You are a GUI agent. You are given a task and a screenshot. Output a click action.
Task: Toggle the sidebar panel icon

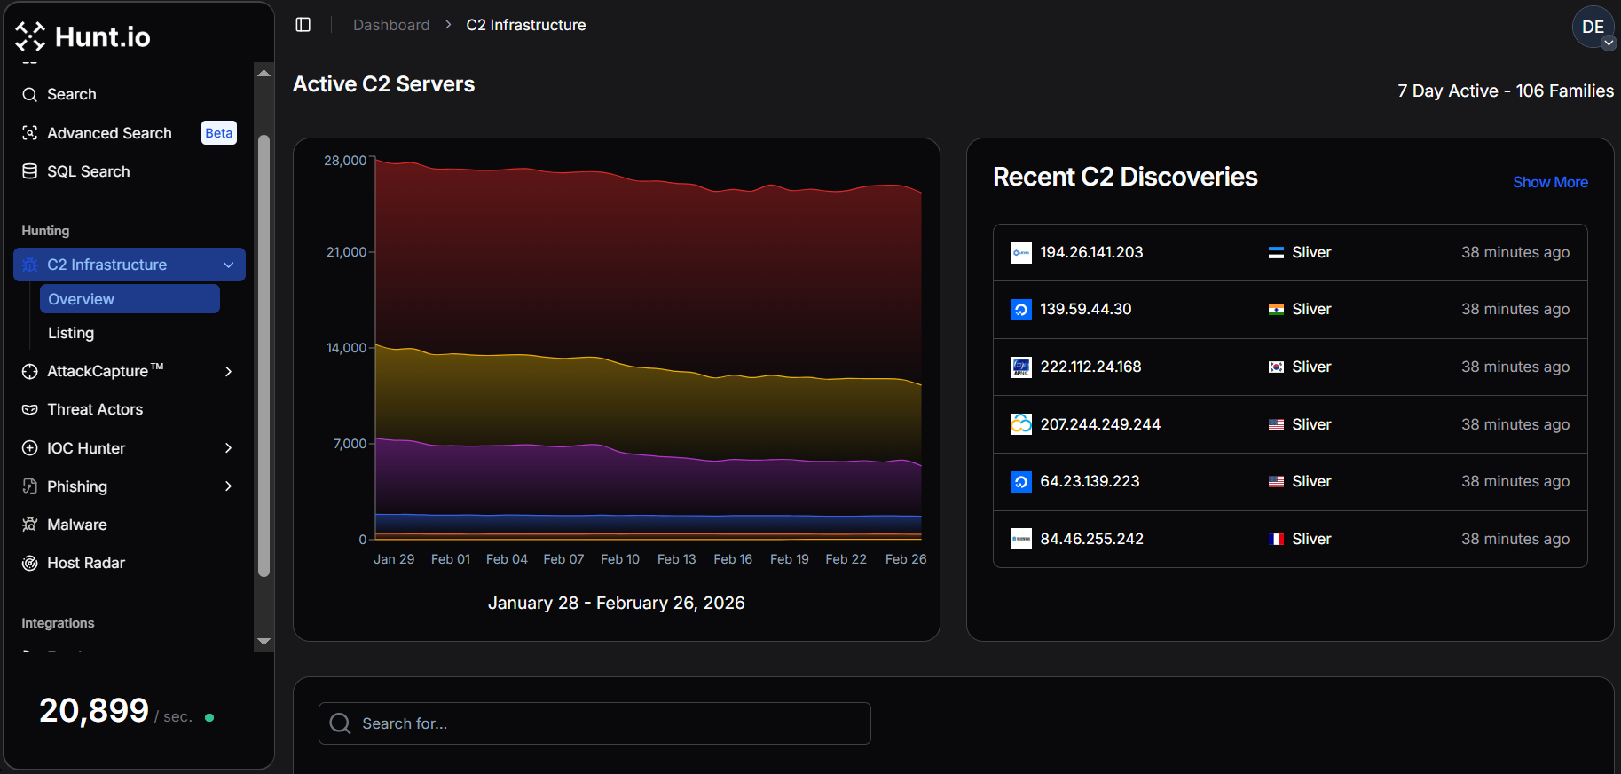[x=303, y=25]
